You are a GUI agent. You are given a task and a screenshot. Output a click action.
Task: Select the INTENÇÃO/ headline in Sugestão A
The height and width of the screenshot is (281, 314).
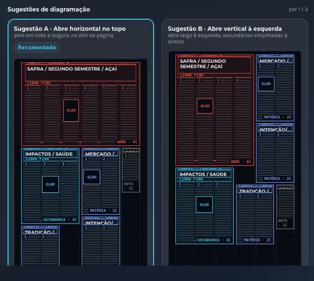point(99,223)
